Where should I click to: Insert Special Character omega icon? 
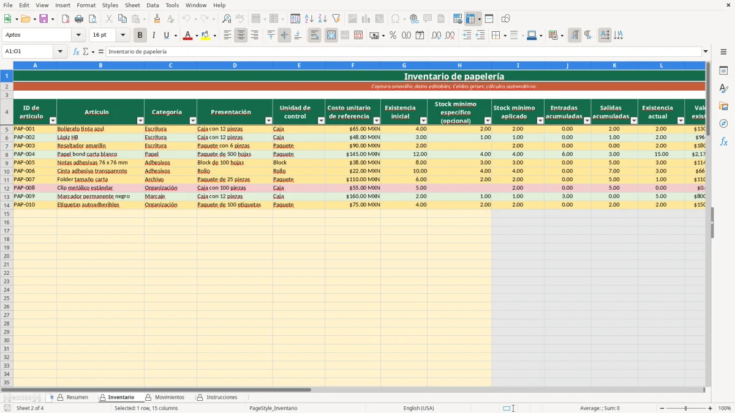click(x=395, y=19)
